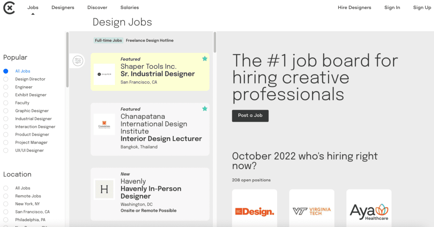
Task: Select the Exhibit Designer filter
Action: 6,95
